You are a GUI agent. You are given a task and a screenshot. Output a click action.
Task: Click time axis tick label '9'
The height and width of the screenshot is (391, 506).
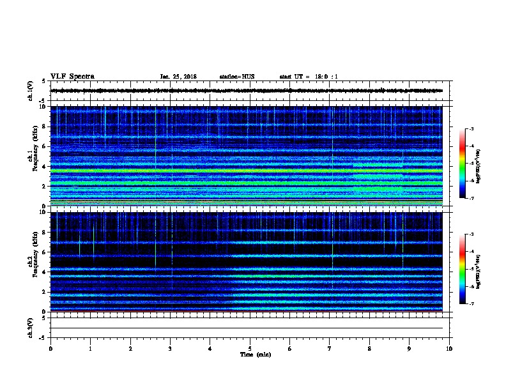point(409,348)
